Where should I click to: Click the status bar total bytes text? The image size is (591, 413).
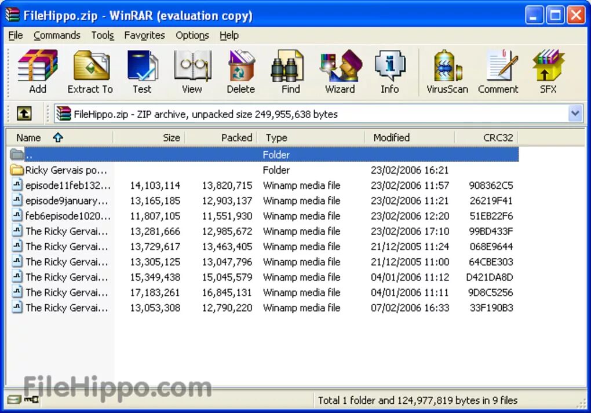pyautogui.click(x=418, y=400)
